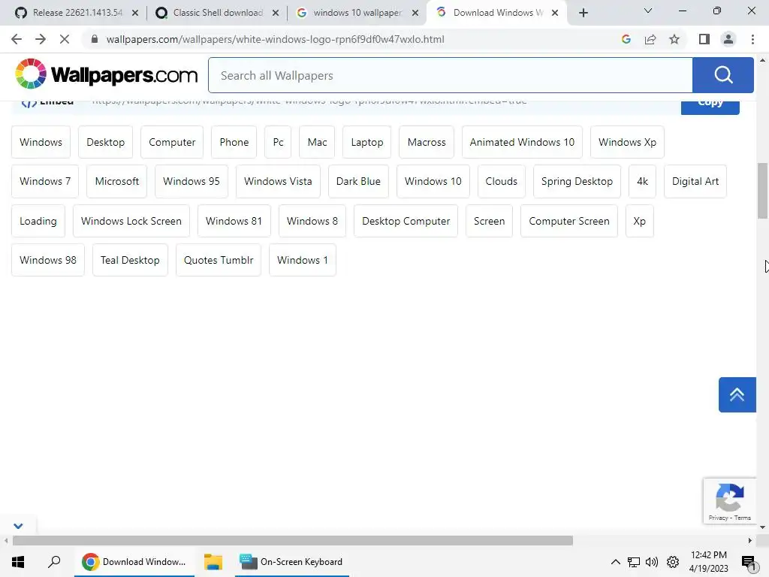
Task: Click the blue scroll-to-top arrows button
Action: point(737,394)
